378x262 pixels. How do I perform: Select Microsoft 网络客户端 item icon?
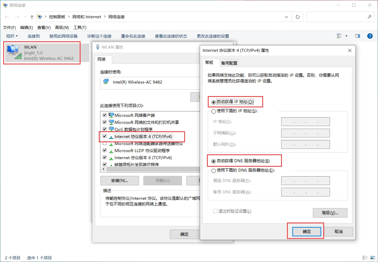click(111, 115)
